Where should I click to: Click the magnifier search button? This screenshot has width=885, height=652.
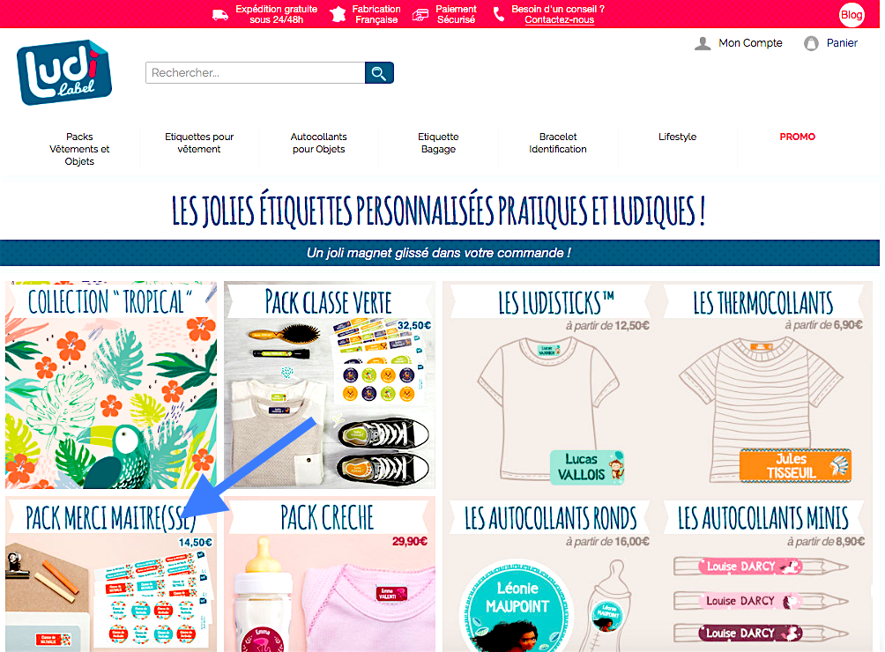[x=379, y=73]
